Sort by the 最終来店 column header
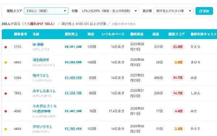The image size is (217, 136). [137, 34]
